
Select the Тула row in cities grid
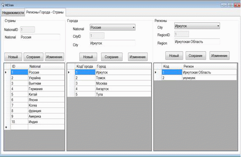point(113,94)
